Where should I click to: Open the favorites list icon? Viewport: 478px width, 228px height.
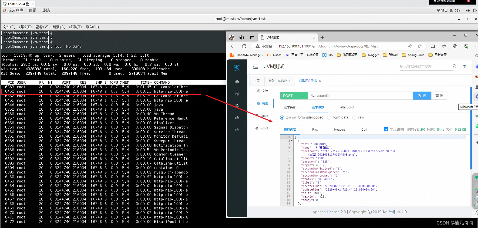(444, 46)
